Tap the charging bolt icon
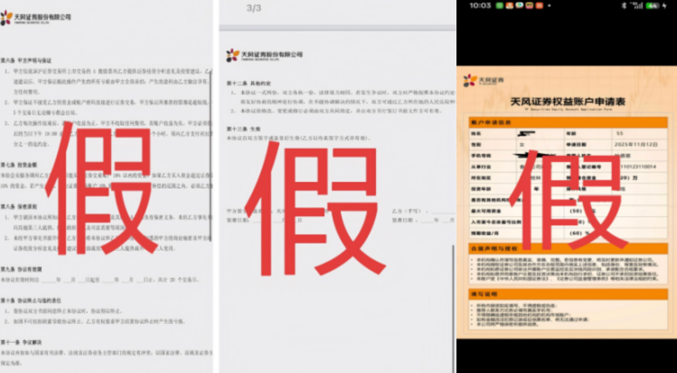This screenshot has width=677, height=373. (x=664, y=6)
